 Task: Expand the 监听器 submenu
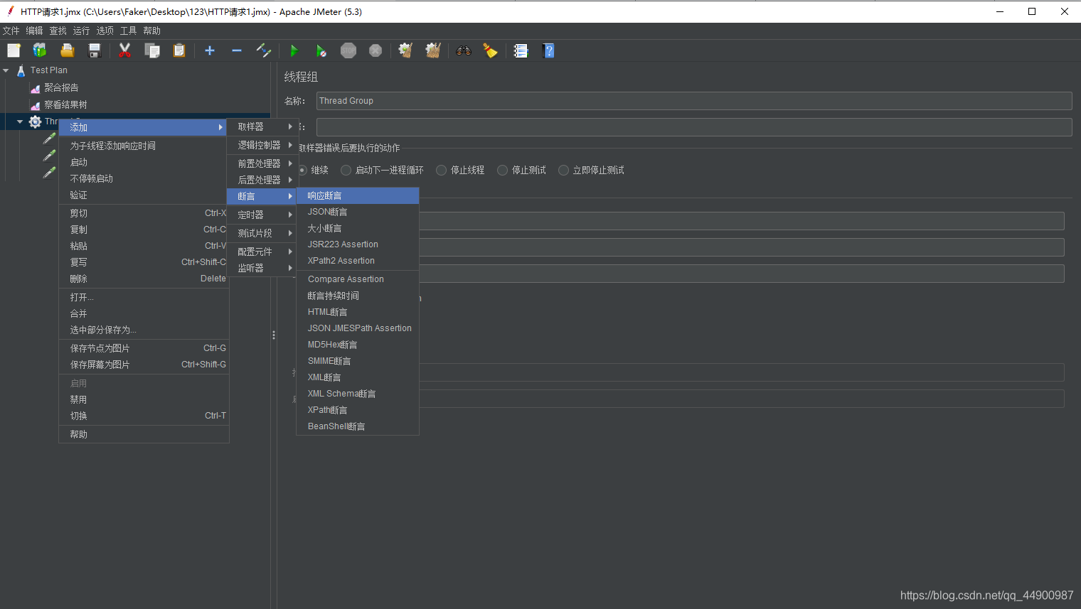[262, 268]
